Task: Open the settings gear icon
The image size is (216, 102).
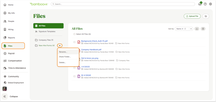Action: coord(210,4)
